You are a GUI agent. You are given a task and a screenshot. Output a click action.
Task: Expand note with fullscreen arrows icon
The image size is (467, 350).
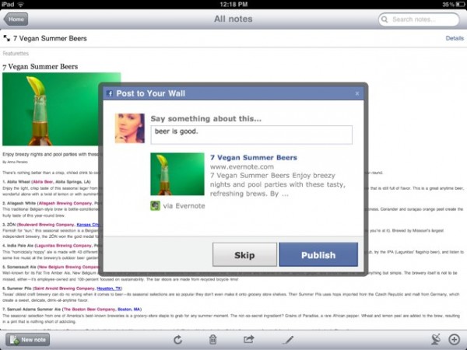point(6,38)
